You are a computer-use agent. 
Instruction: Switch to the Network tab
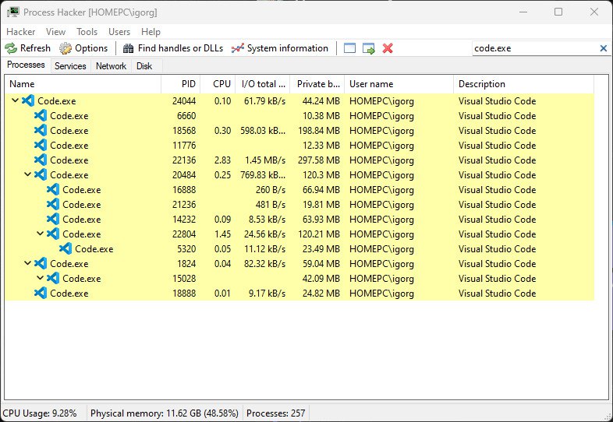(x=111, y=66)
